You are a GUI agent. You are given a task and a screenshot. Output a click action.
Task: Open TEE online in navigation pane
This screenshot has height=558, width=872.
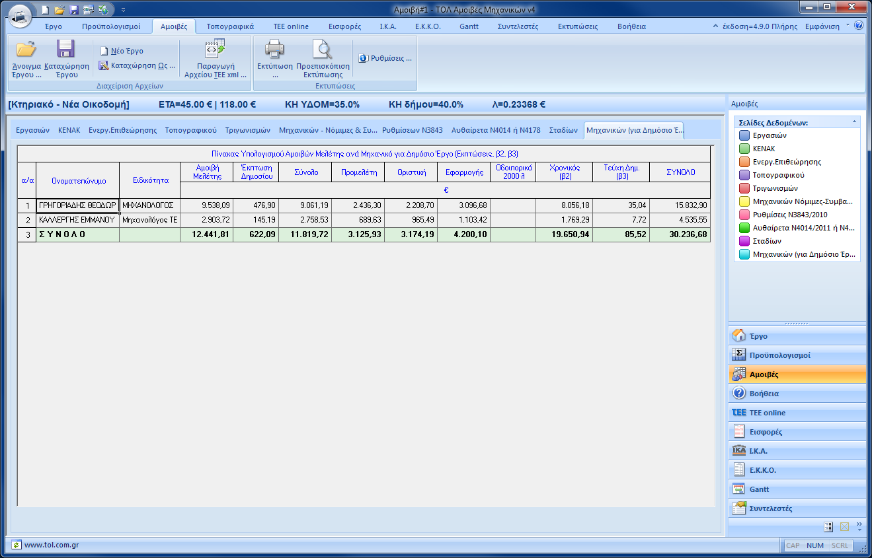797,412
